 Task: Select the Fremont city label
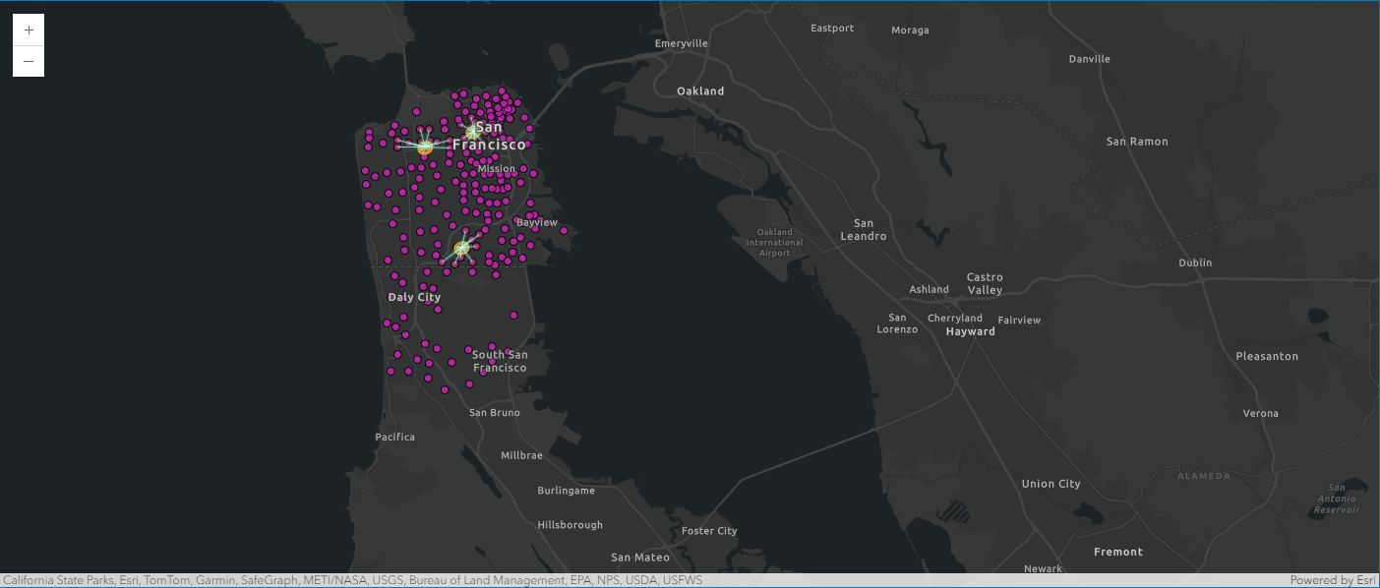[x=1118, y=552]
